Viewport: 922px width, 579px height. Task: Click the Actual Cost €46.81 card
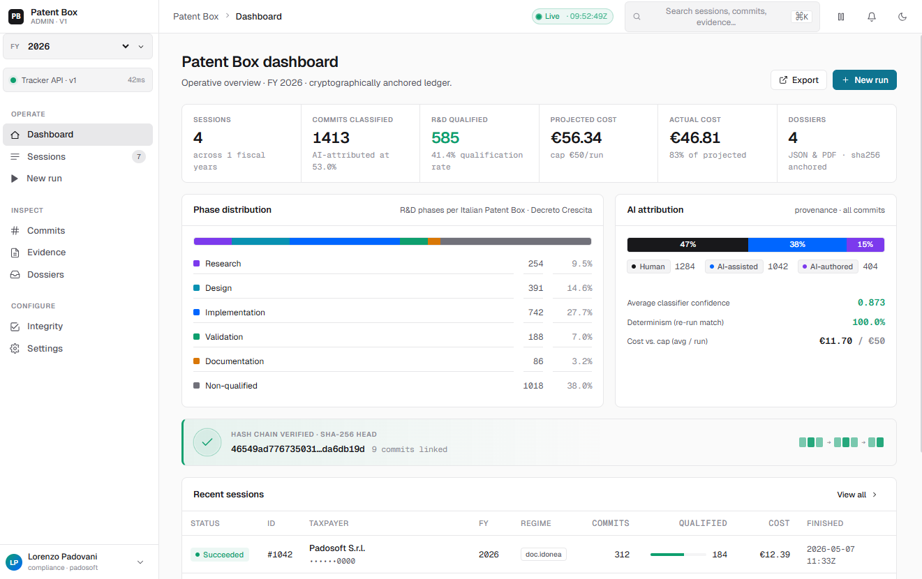pos(717,144)
